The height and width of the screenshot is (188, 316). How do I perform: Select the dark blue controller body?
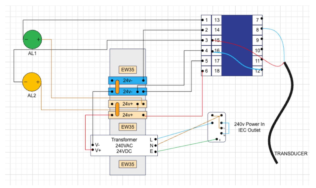click(x=237, y=45)
